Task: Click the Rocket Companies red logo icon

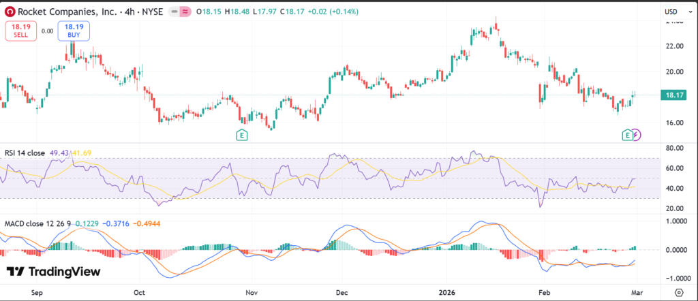Action: click(x=9, y=12)
